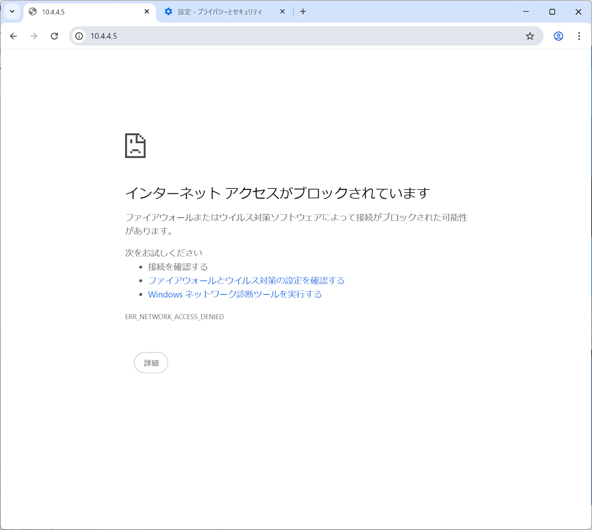Click the sad page error icon

click(135, 145)
